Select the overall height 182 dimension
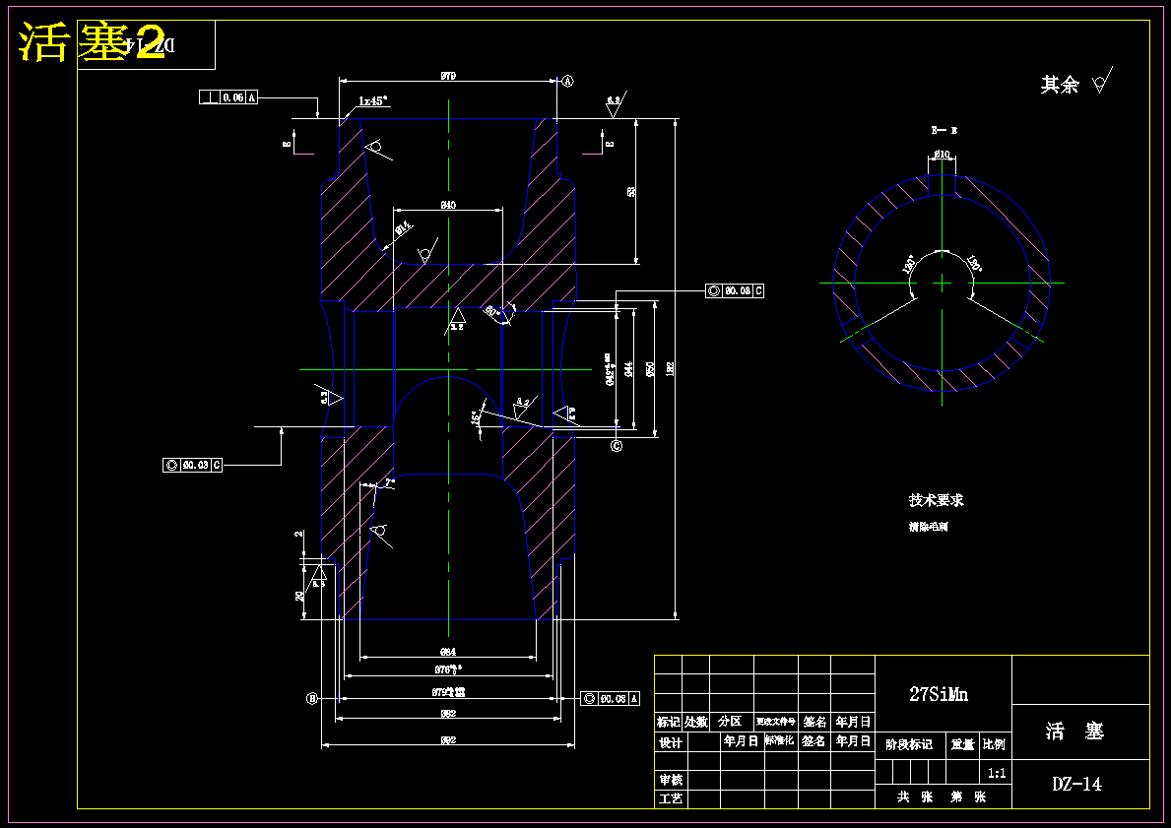 tap(670, 368)
